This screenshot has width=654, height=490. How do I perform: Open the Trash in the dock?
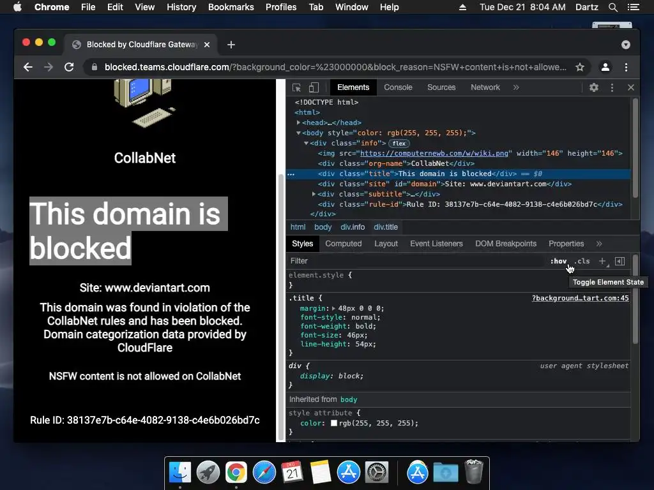click(473, 471)
